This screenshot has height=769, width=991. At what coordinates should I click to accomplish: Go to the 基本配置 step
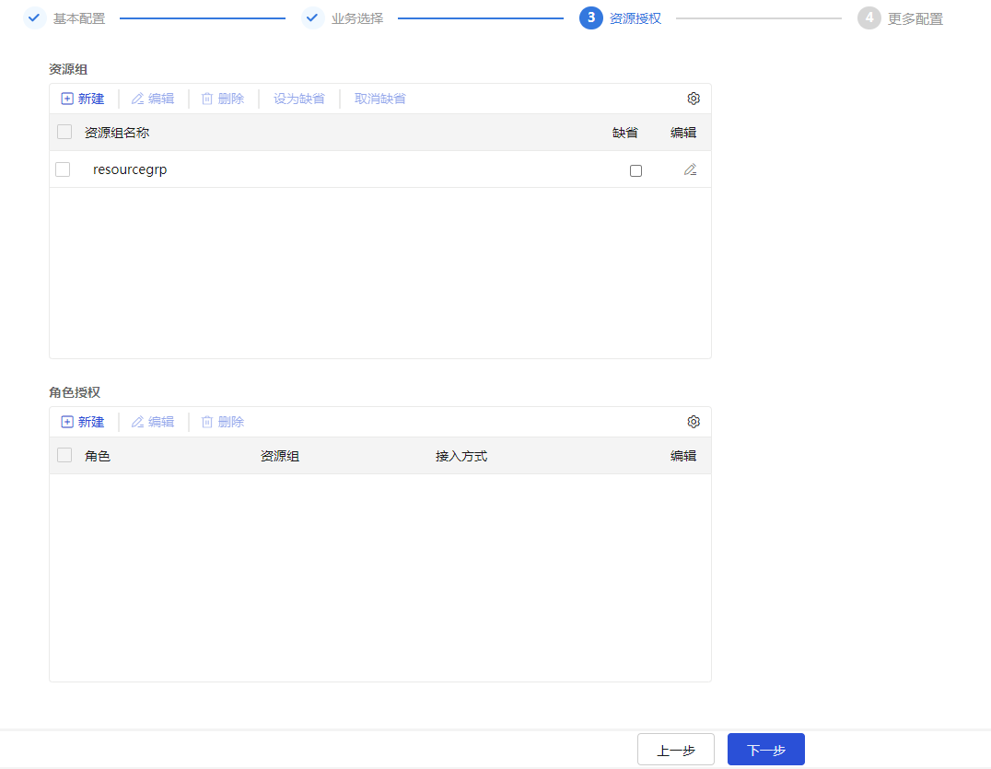tap(64, 18)
